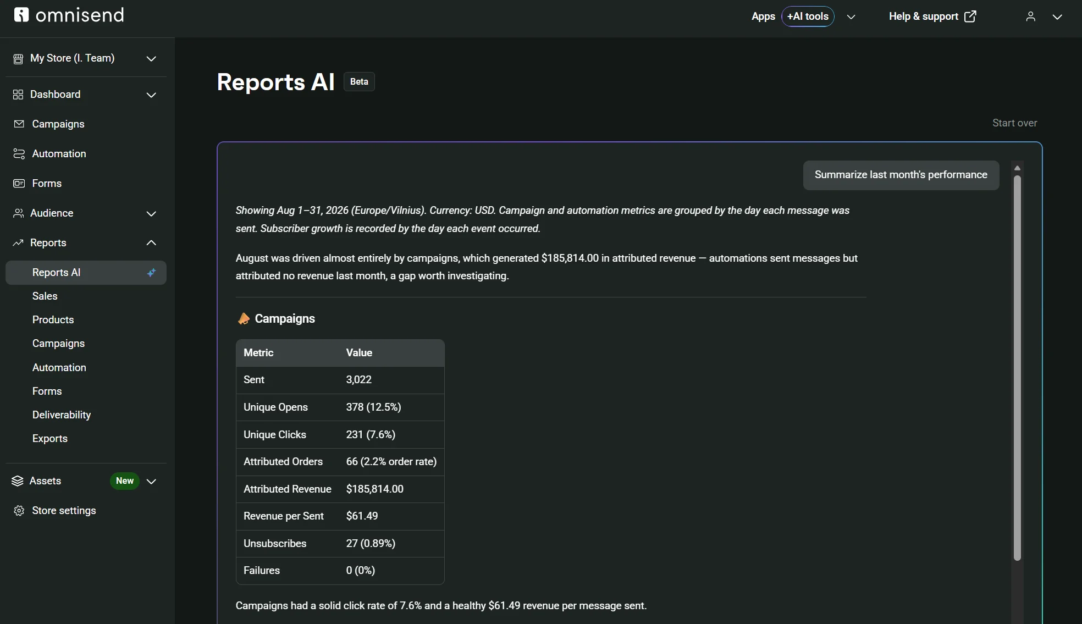The height and width of the screenshot is (624, 1082).
Task: Open the Forms report under Reports
Action: pos(47,391)
